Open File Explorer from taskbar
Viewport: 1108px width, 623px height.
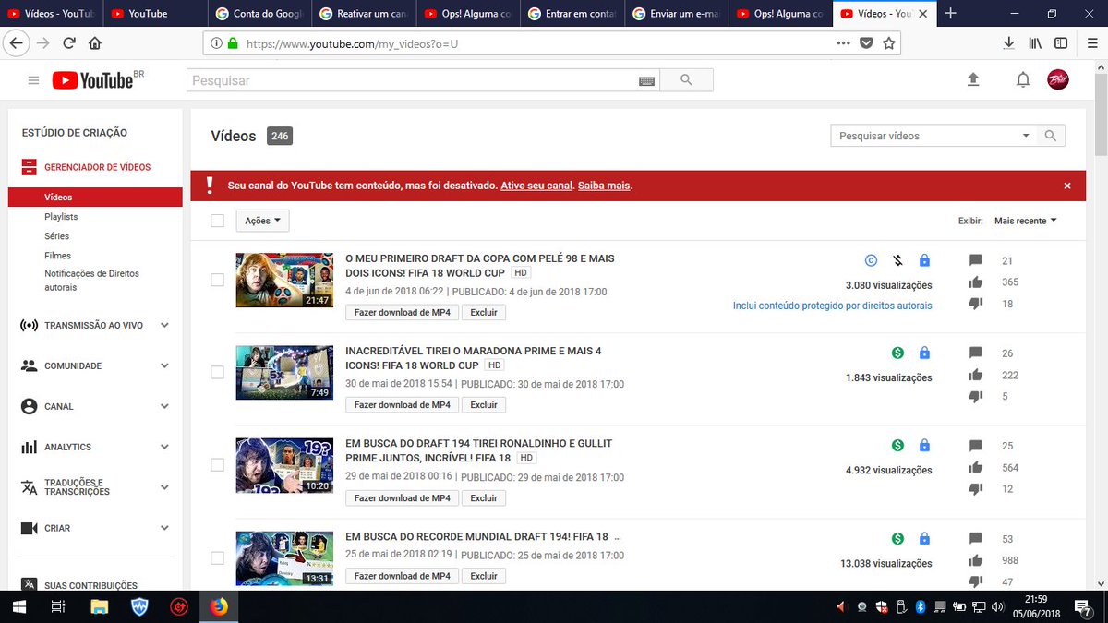[99, 606]
